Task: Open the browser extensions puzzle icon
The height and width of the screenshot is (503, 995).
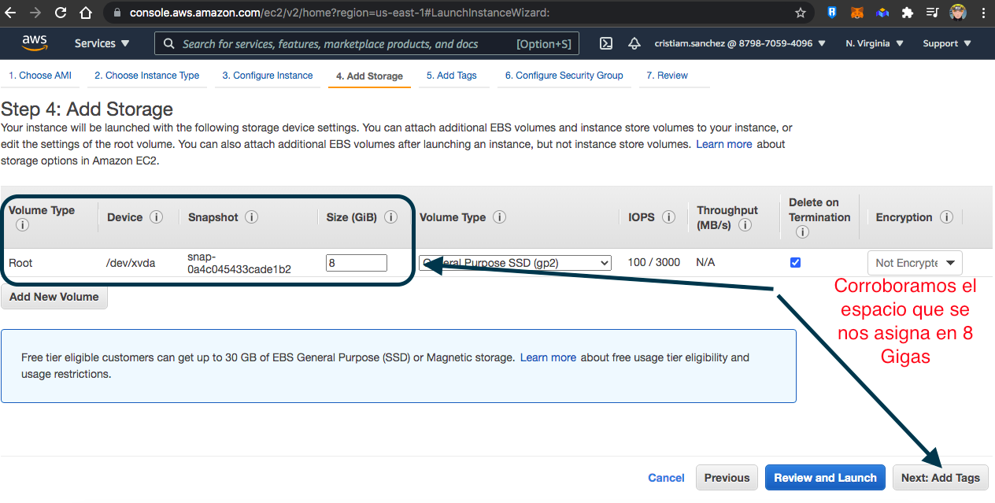Action: [x=907, y=13]
